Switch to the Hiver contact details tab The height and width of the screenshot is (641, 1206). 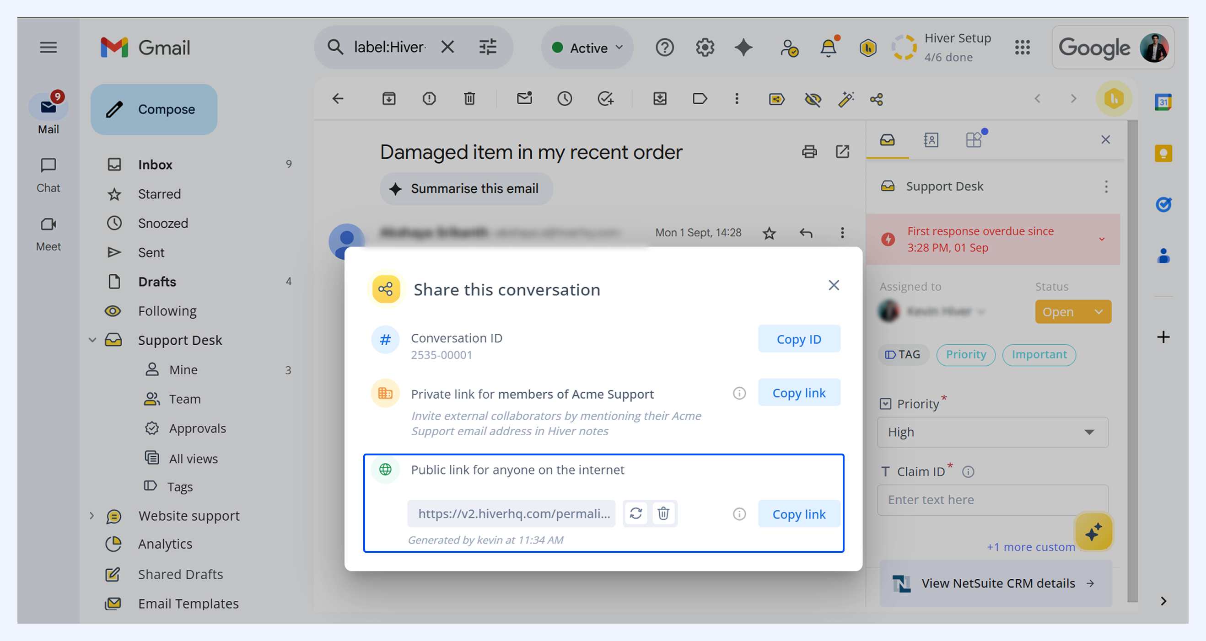(931, 140)
